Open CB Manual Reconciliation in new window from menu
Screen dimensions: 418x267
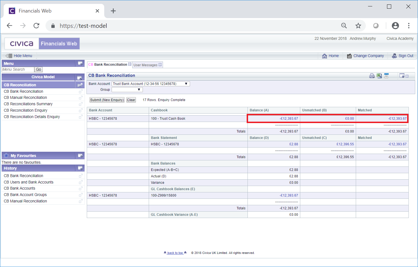(x=81, y=98)
